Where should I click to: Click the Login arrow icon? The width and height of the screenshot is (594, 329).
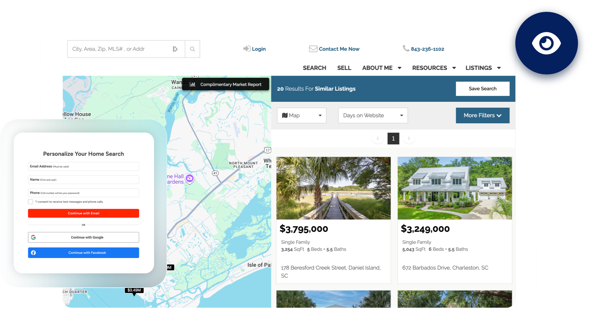[247, 49]
